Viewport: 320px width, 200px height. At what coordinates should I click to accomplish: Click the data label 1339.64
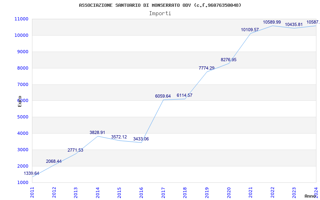(32, 174)
